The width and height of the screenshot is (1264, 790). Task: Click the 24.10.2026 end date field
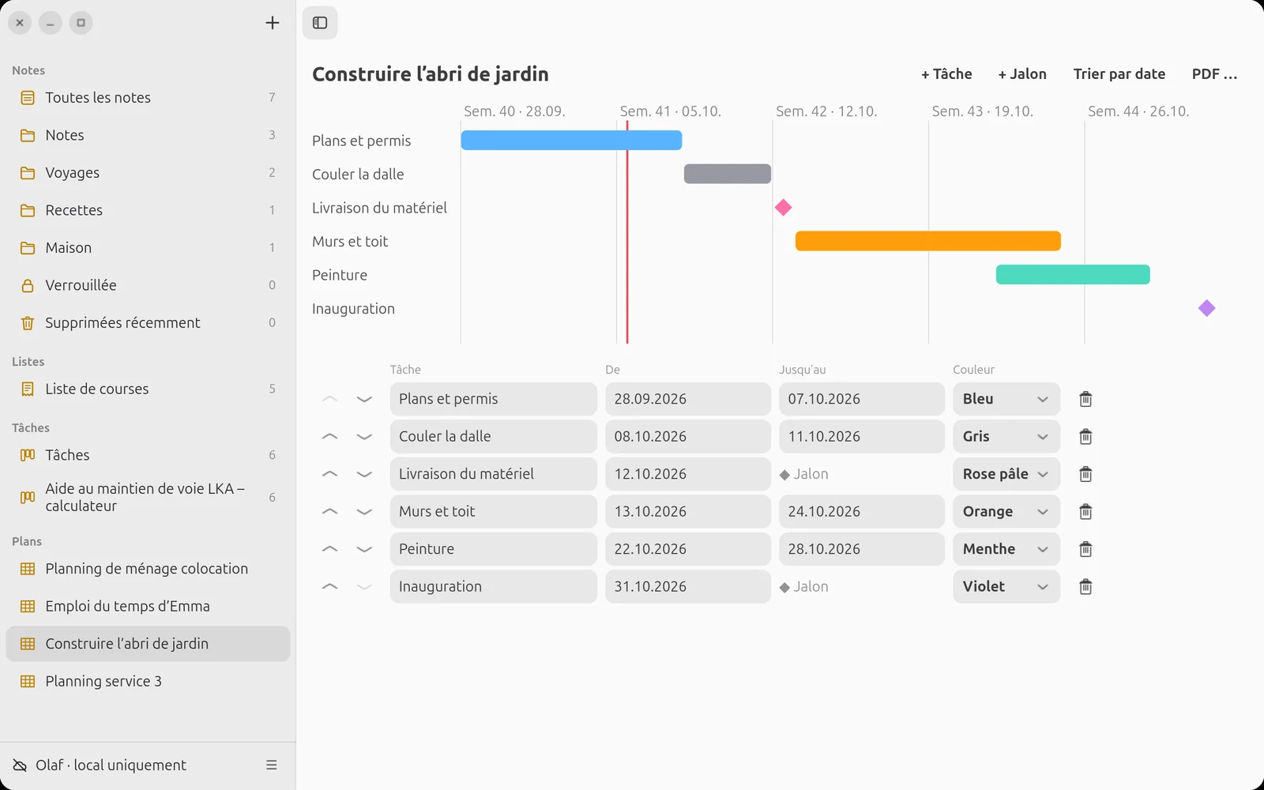click(x=862, y=512)
